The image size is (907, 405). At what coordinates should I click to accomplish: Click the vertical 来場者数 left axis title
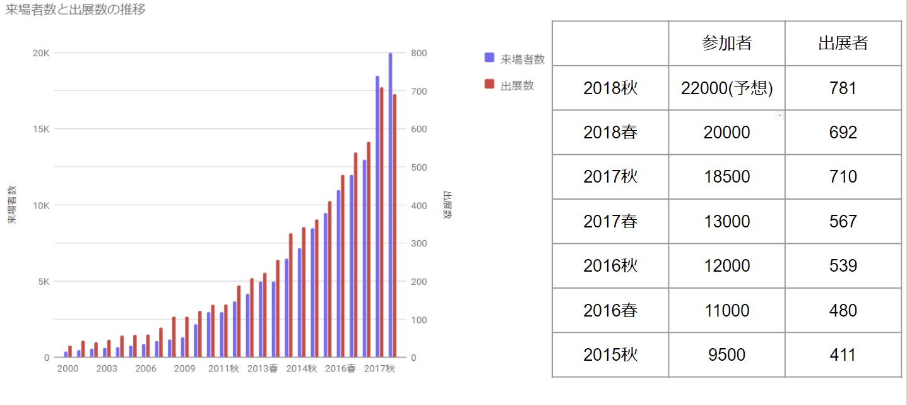(x=12, y=205)
